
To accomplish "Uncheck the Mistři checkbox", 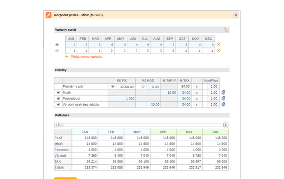I will tap(58, 92).
